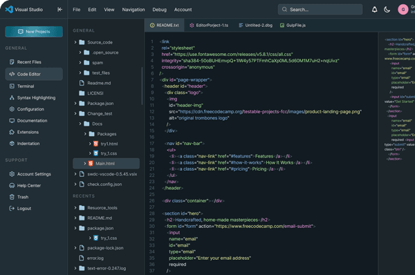
Task: Expand the check.config.json entry
Action: (x=75, y=184)
